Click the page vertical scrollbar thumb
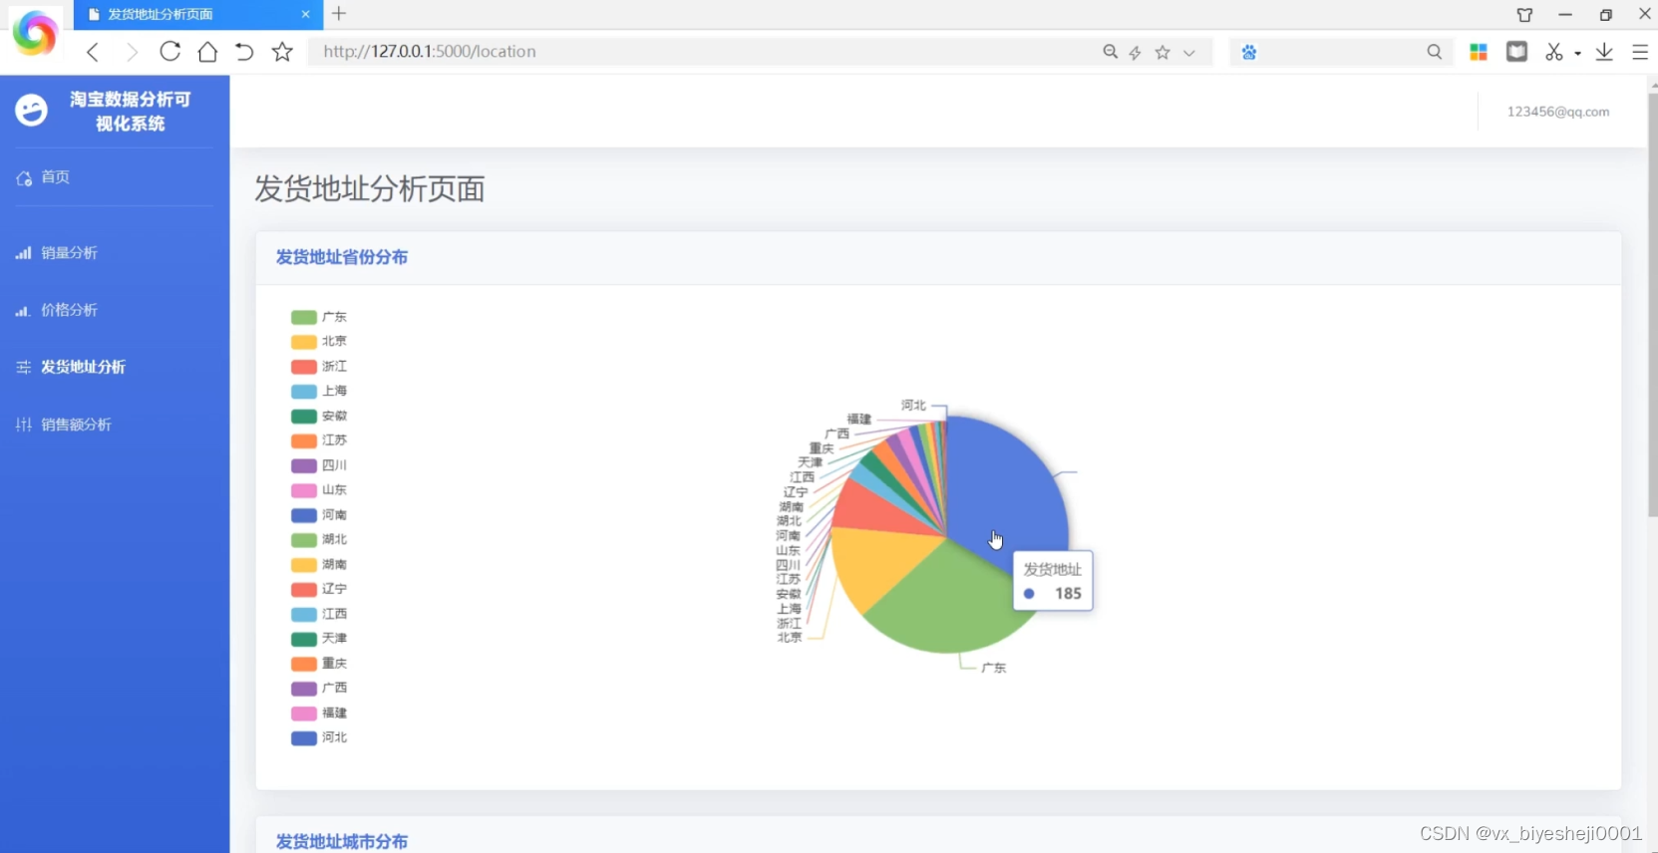Viewport: 1658px width, 853px height. tap(1652, 304)
